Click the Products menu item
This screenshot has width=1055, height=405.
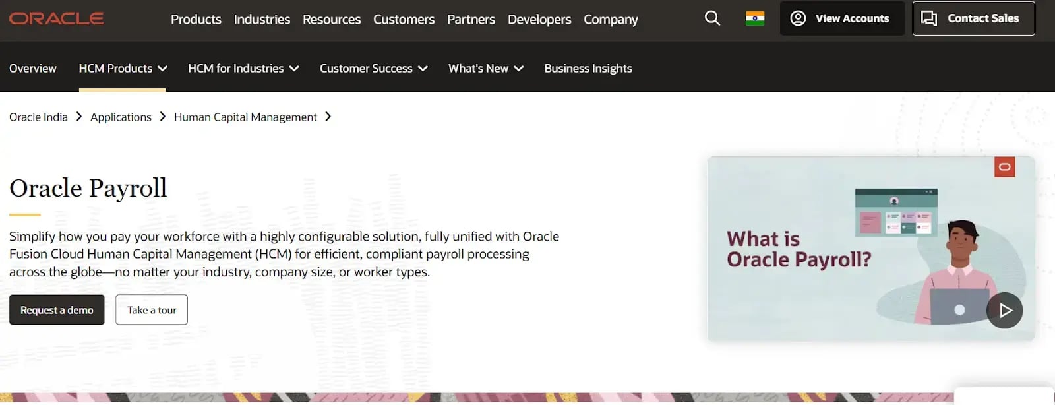(195, 19)
